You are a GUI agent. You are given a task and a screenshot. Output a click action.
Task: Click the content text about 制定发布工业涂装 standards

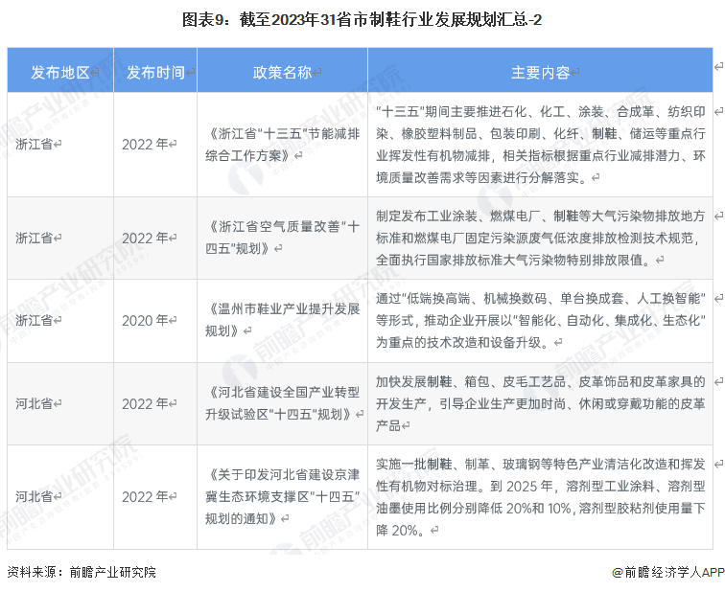(x=540, y=237)
